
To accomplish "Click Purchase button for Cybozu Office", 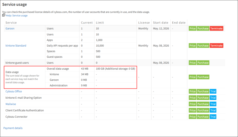I will pos(203,92).
